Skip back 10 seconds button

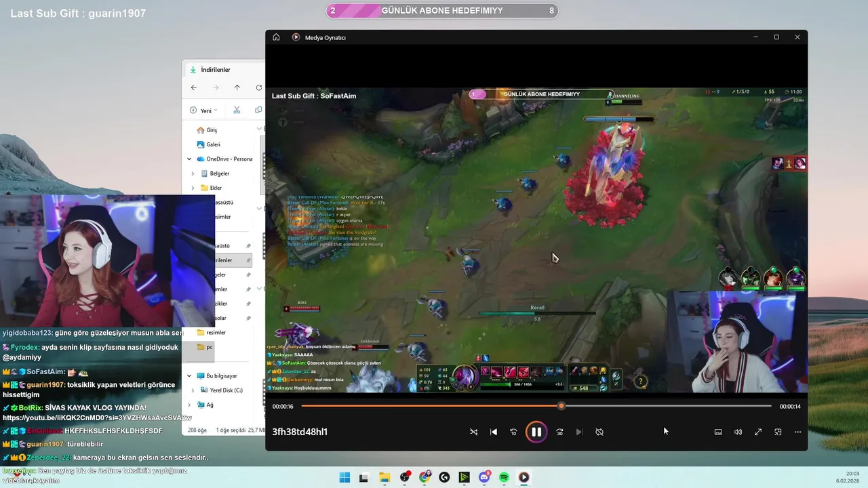513,432
